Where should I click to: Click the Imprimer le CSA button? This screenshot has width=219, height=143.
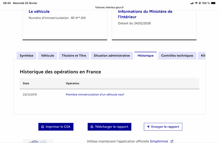(x=56, y=127)
